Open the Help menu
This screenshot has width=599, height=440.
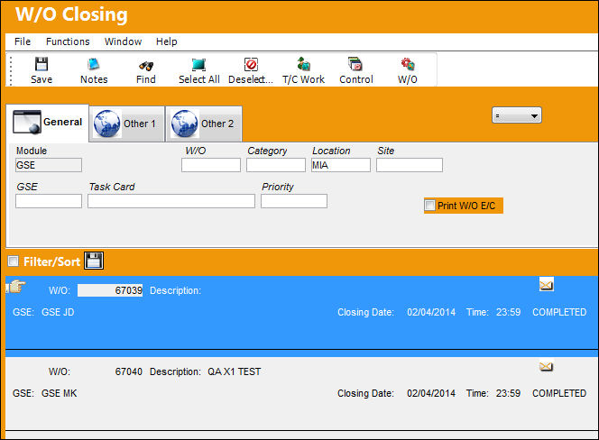click(x=166, y=41)
